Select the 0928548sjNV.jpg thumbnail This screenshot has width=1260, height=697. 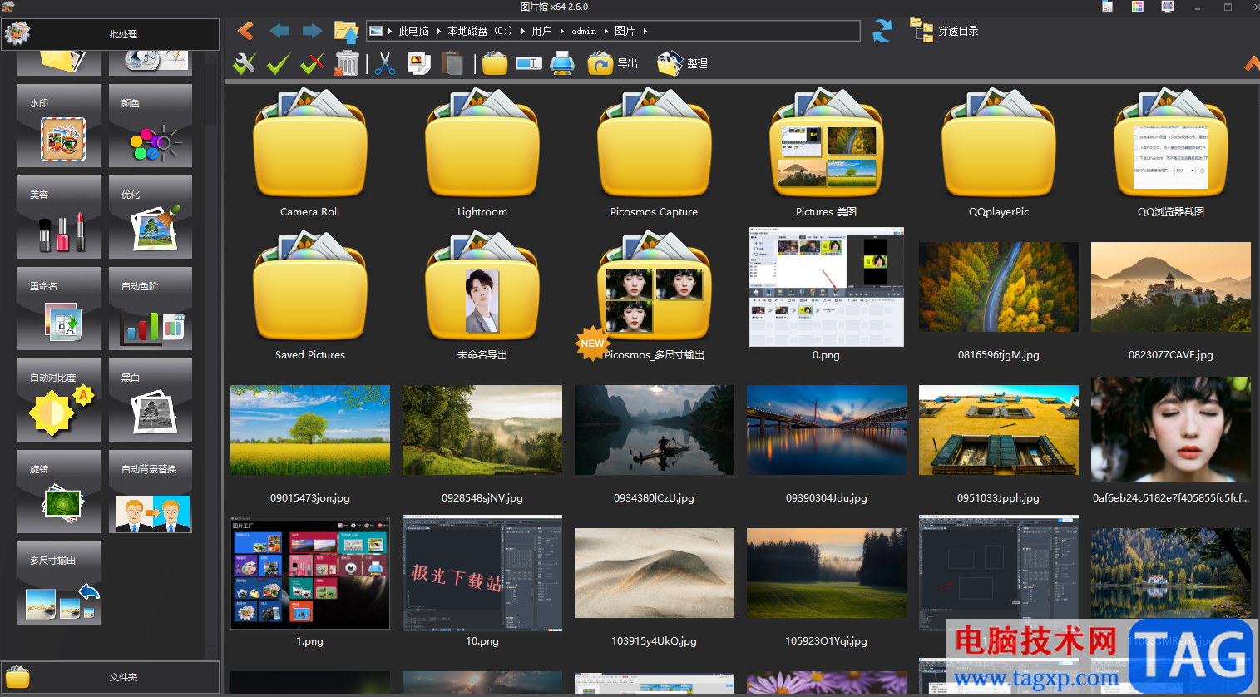482,430
